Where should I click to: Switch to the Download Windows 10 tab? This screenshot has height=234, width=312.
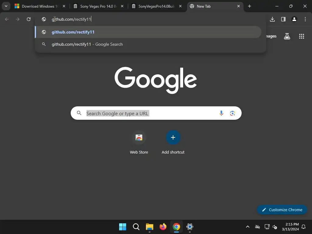pyautogui.click(x=40, y=6)
